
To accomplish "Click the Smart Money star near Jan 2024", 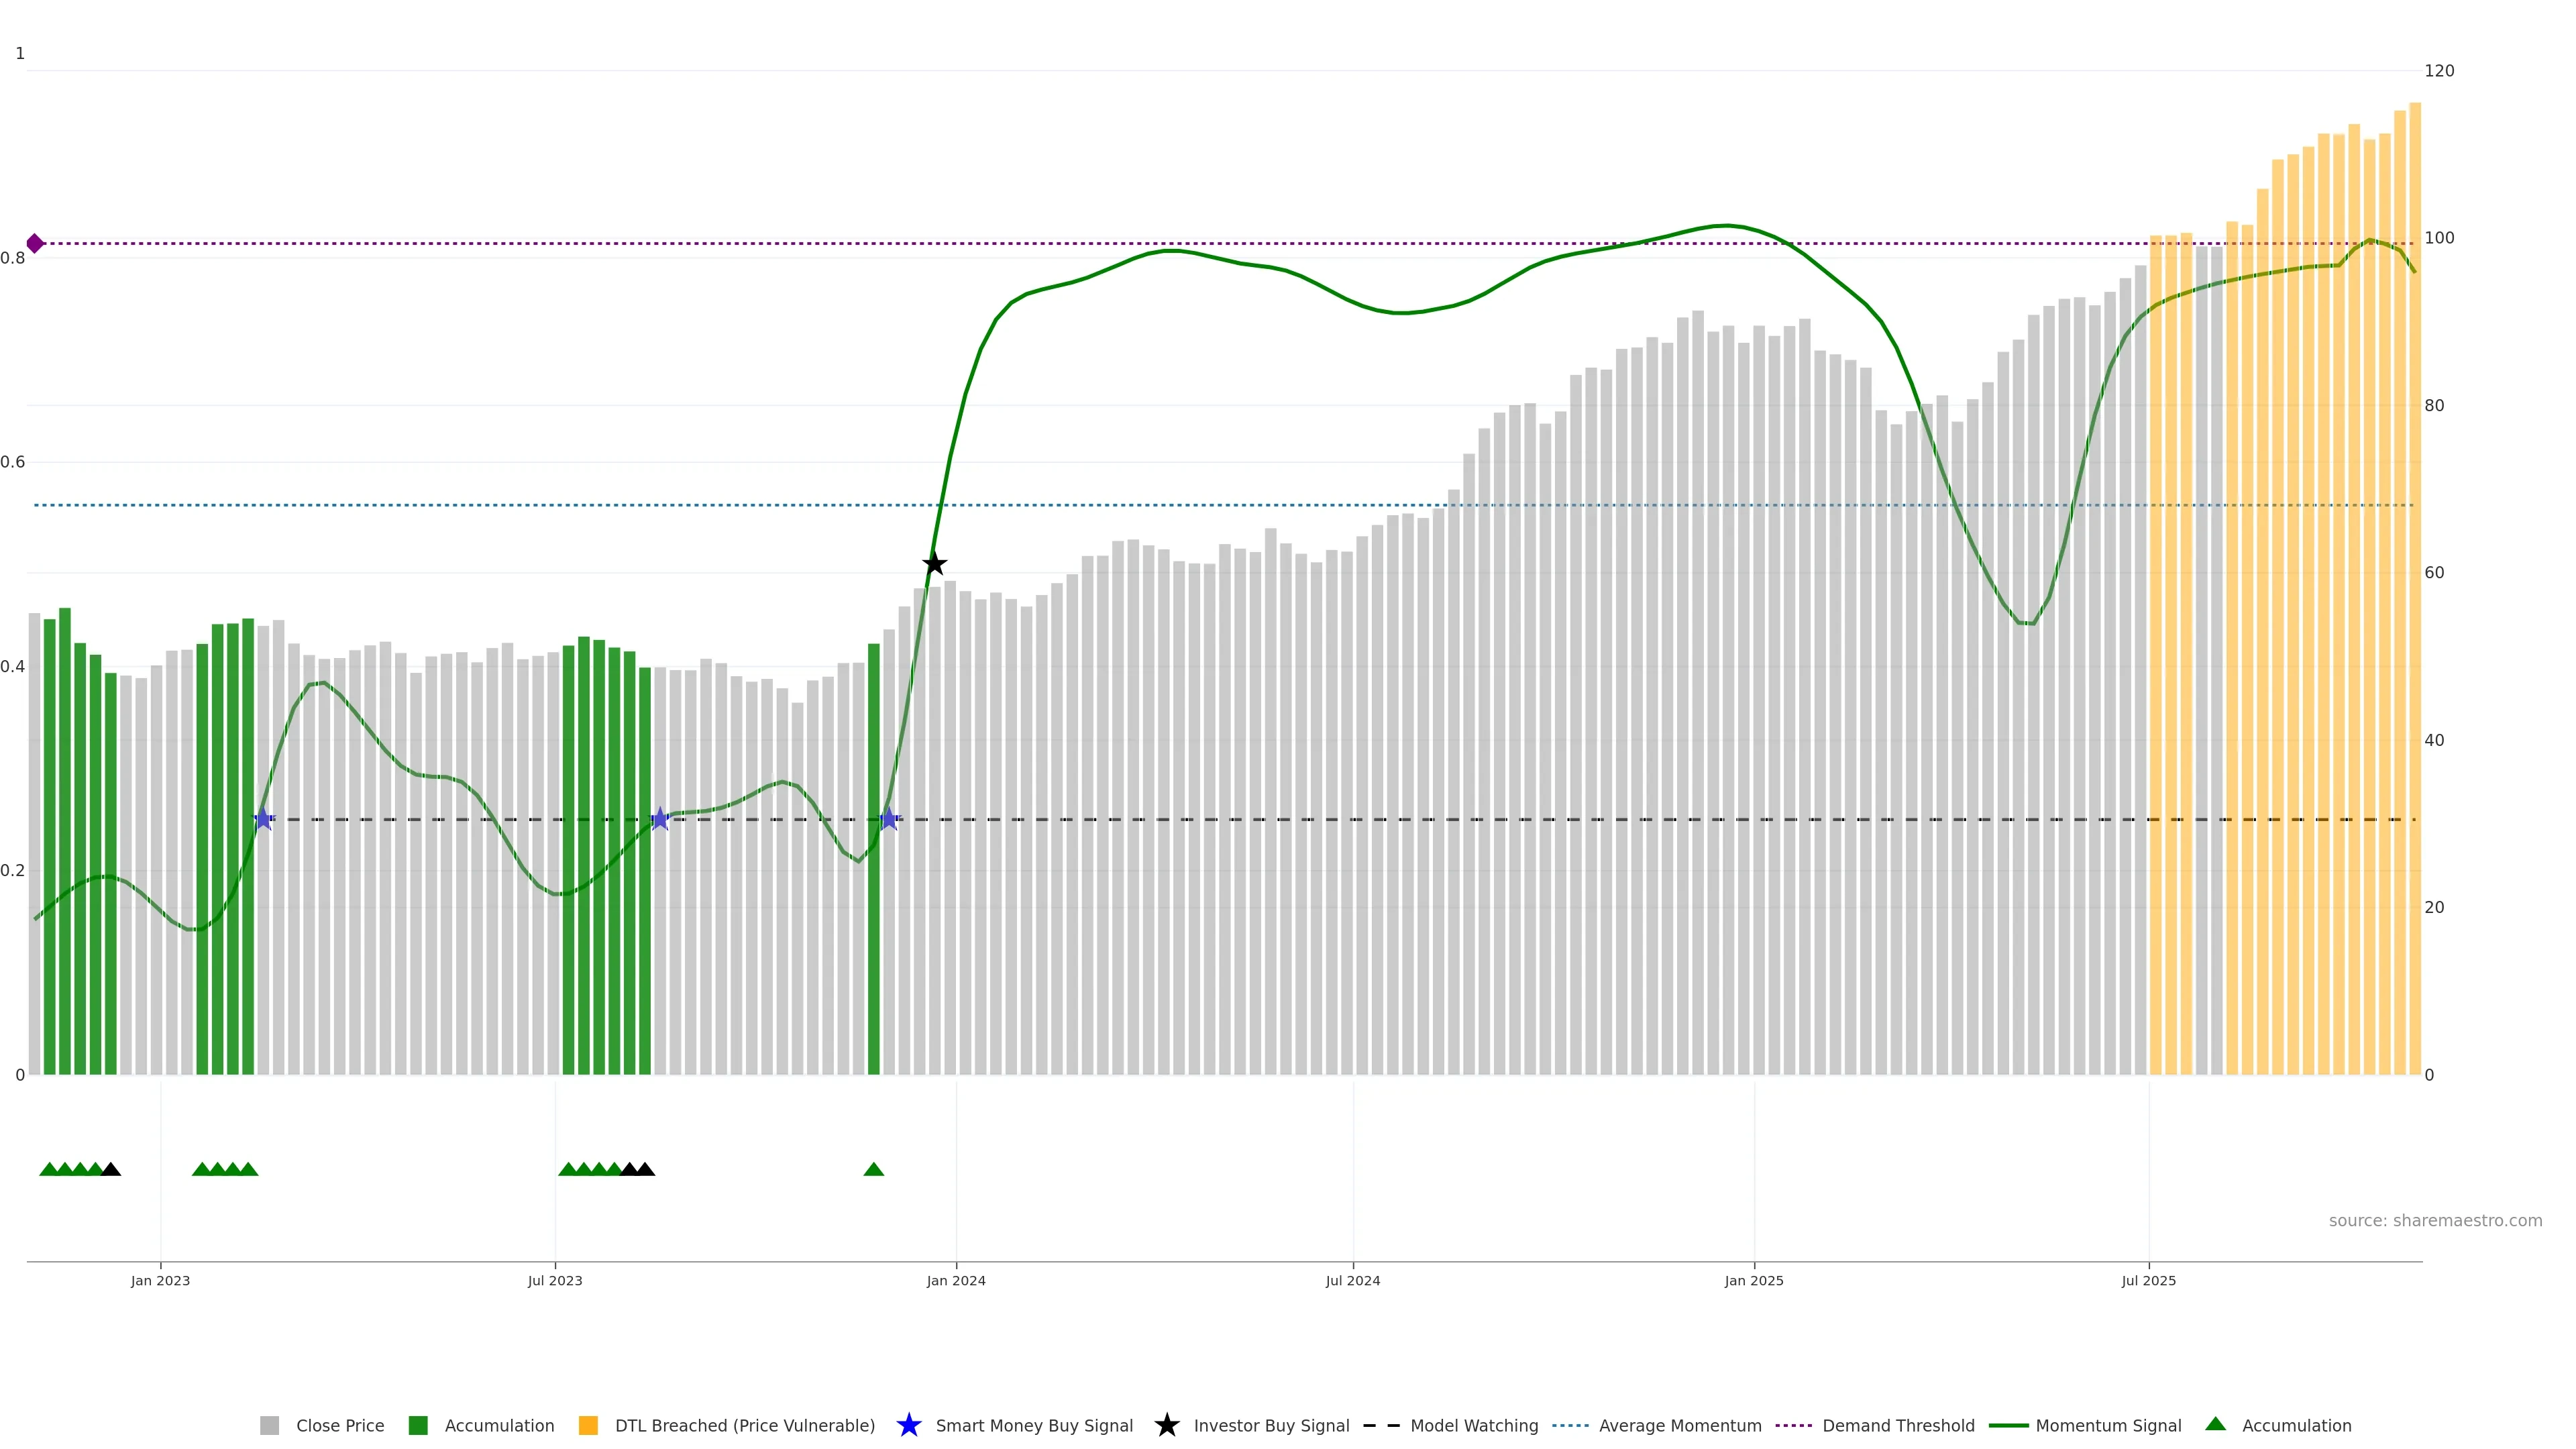I will [888, 819].
